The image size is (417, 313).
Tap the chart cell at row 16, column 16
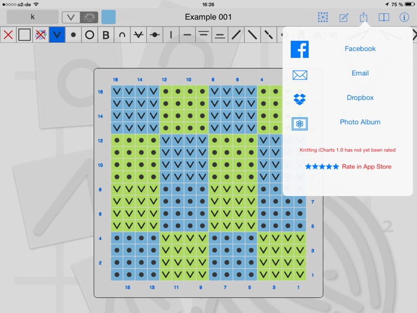[117, 92]
